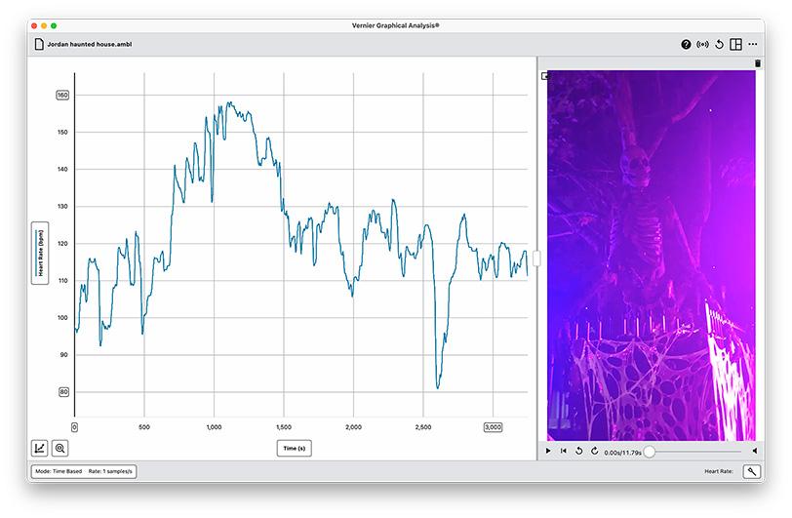Step video backward with counterclockwise arrow
The height and width of the screenshot is (518, 792).
coord(579,451)
